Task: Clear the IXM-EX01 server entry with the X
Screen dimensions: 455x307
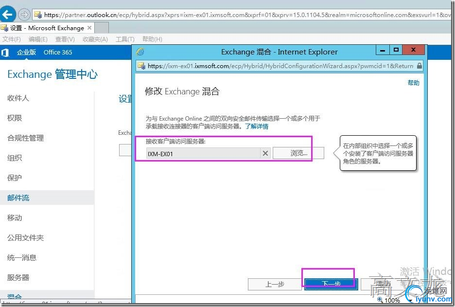Action: coord(265,153)
